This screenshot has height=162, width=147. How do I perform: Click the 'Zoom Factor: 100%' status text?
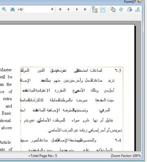click(x=126, y=156)
